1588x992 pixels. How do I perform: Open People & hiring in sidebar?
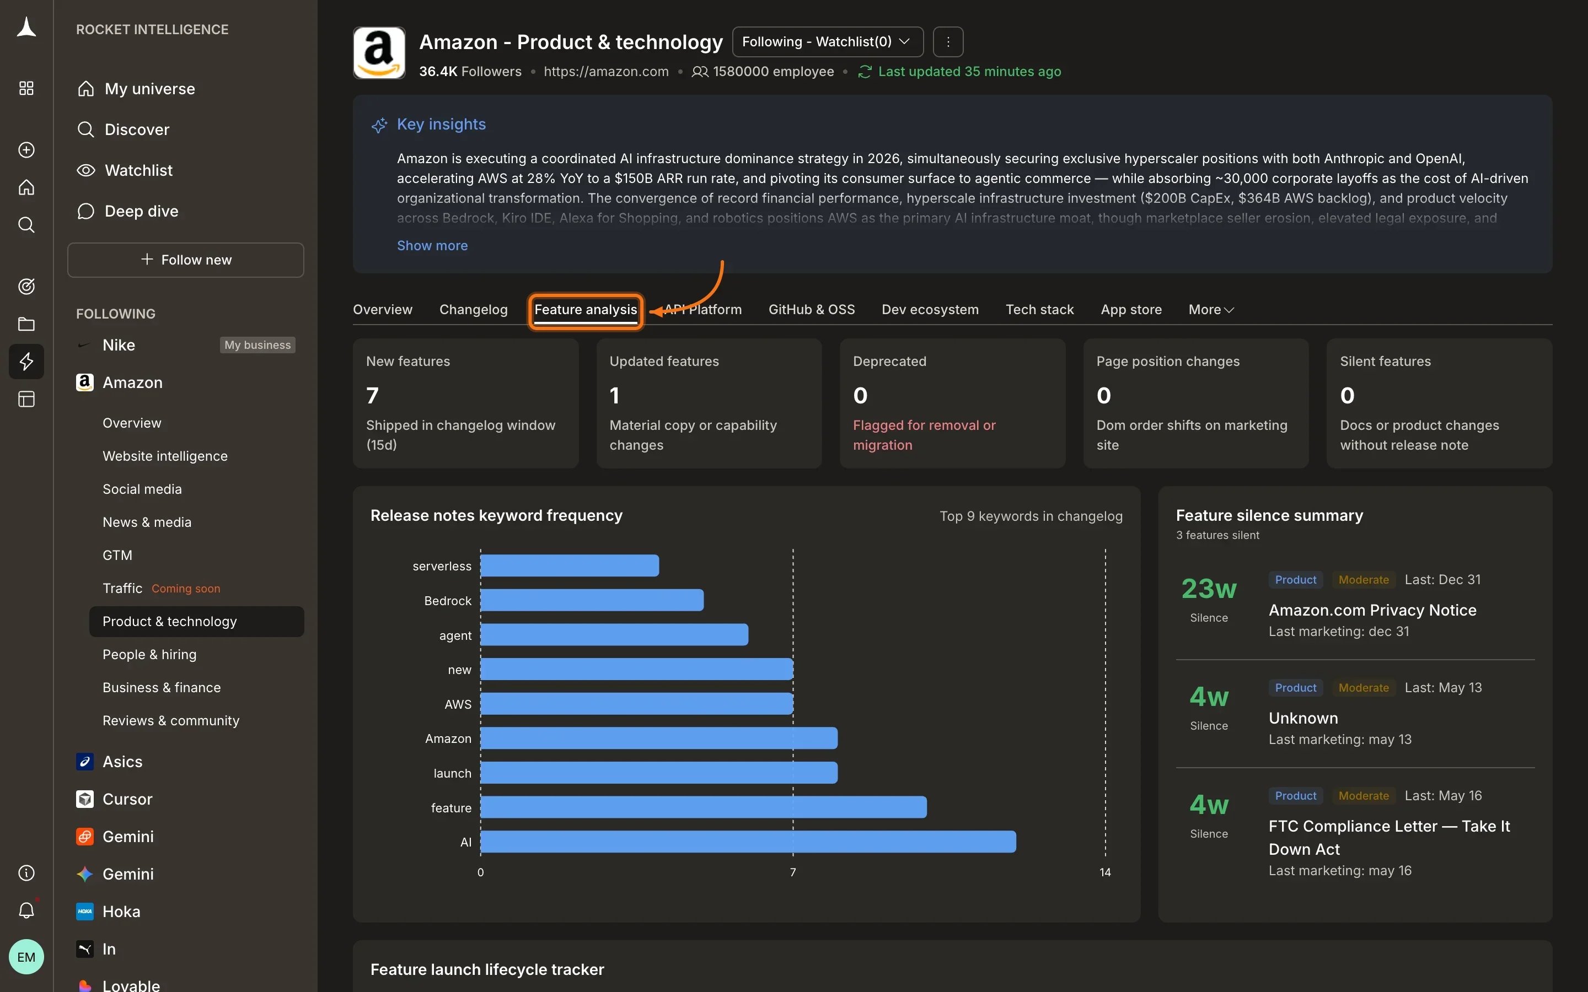149,654
